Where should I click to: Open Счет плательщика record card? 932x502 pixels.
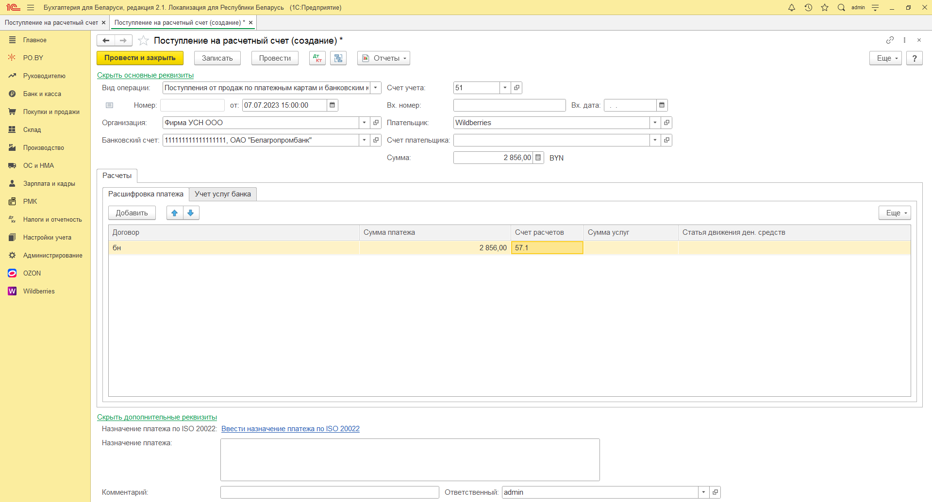[666, 140]
